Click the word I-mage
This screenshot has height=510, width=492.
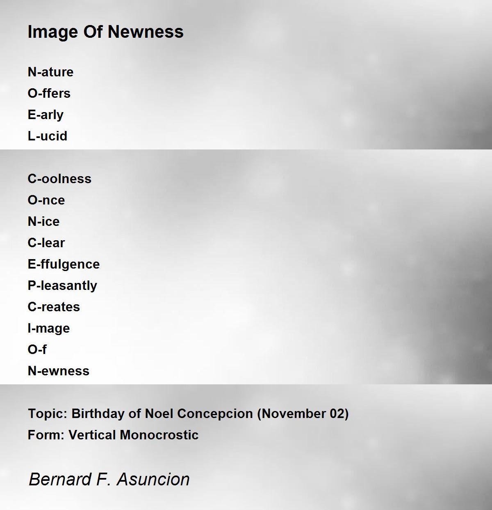point(49,329)
